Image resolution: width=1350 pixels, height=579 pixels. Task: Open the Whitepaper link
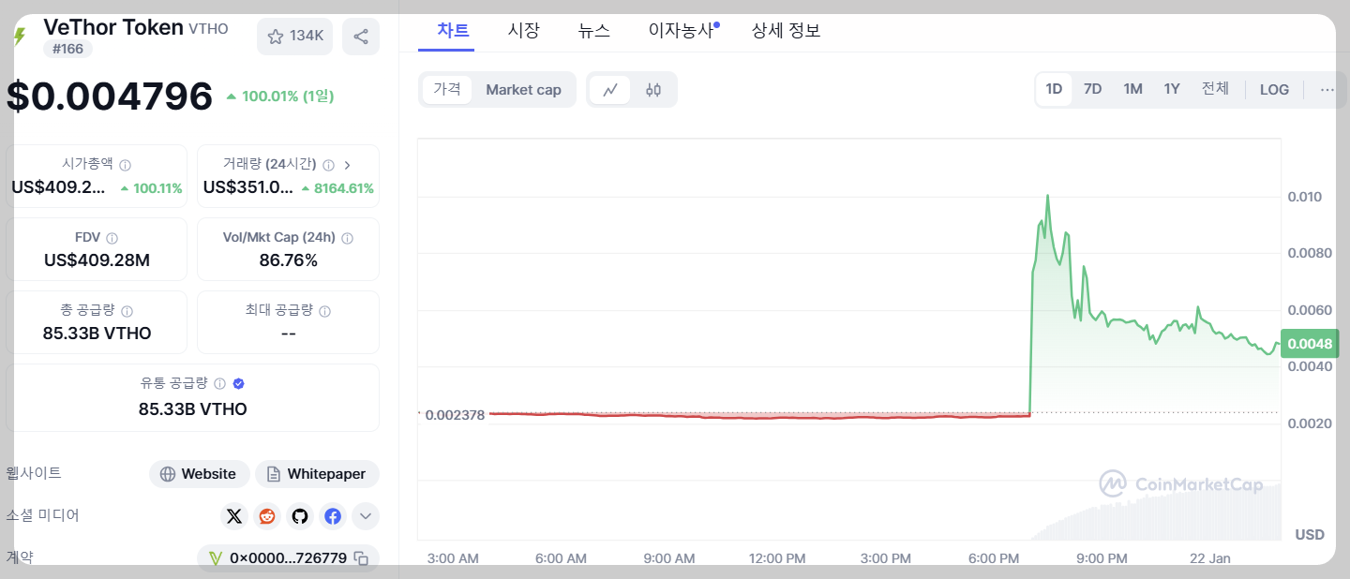point(317,474)
